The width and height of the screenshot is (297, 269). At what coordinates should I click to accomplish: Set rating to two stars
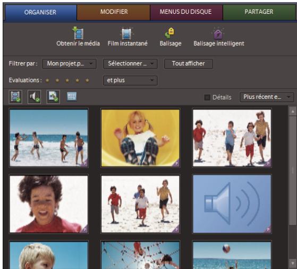(57, 81)
